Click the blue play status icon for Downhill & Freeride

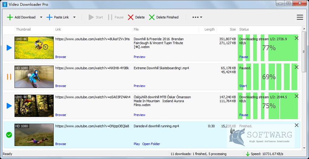[9, 47]
